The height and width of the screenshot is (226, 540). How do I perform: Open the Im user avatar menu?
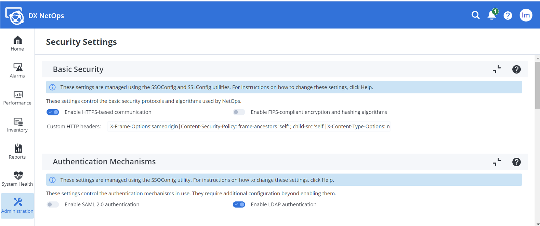526,15
